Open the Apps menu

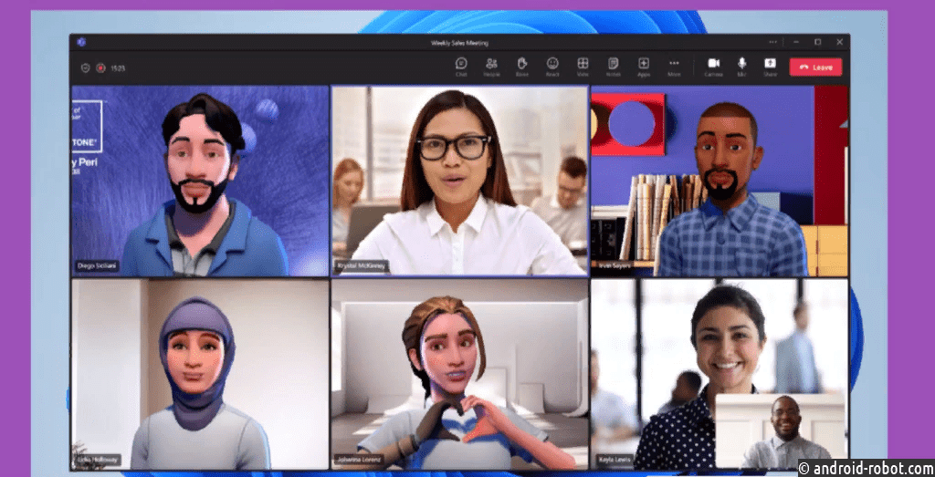coord(644,67)
